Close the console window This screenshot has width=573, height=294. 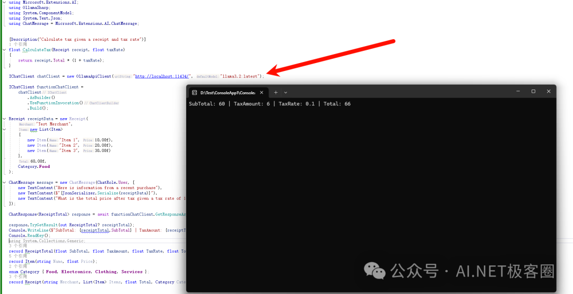[x=549, y=91]
